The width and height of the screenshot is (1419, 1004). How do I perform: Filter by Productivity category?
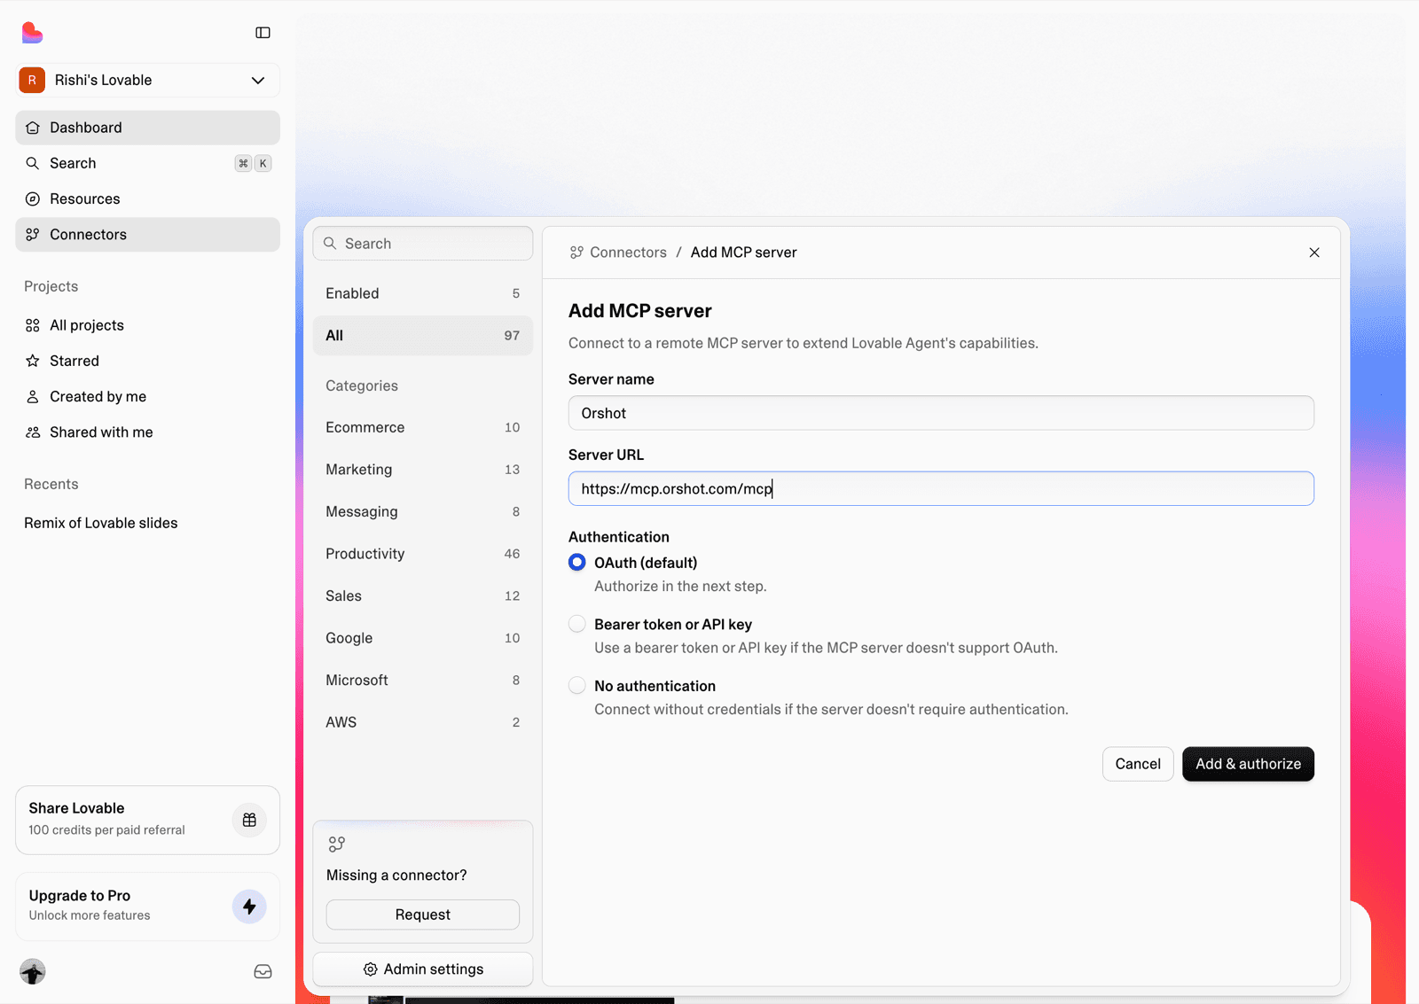[423, 554]
